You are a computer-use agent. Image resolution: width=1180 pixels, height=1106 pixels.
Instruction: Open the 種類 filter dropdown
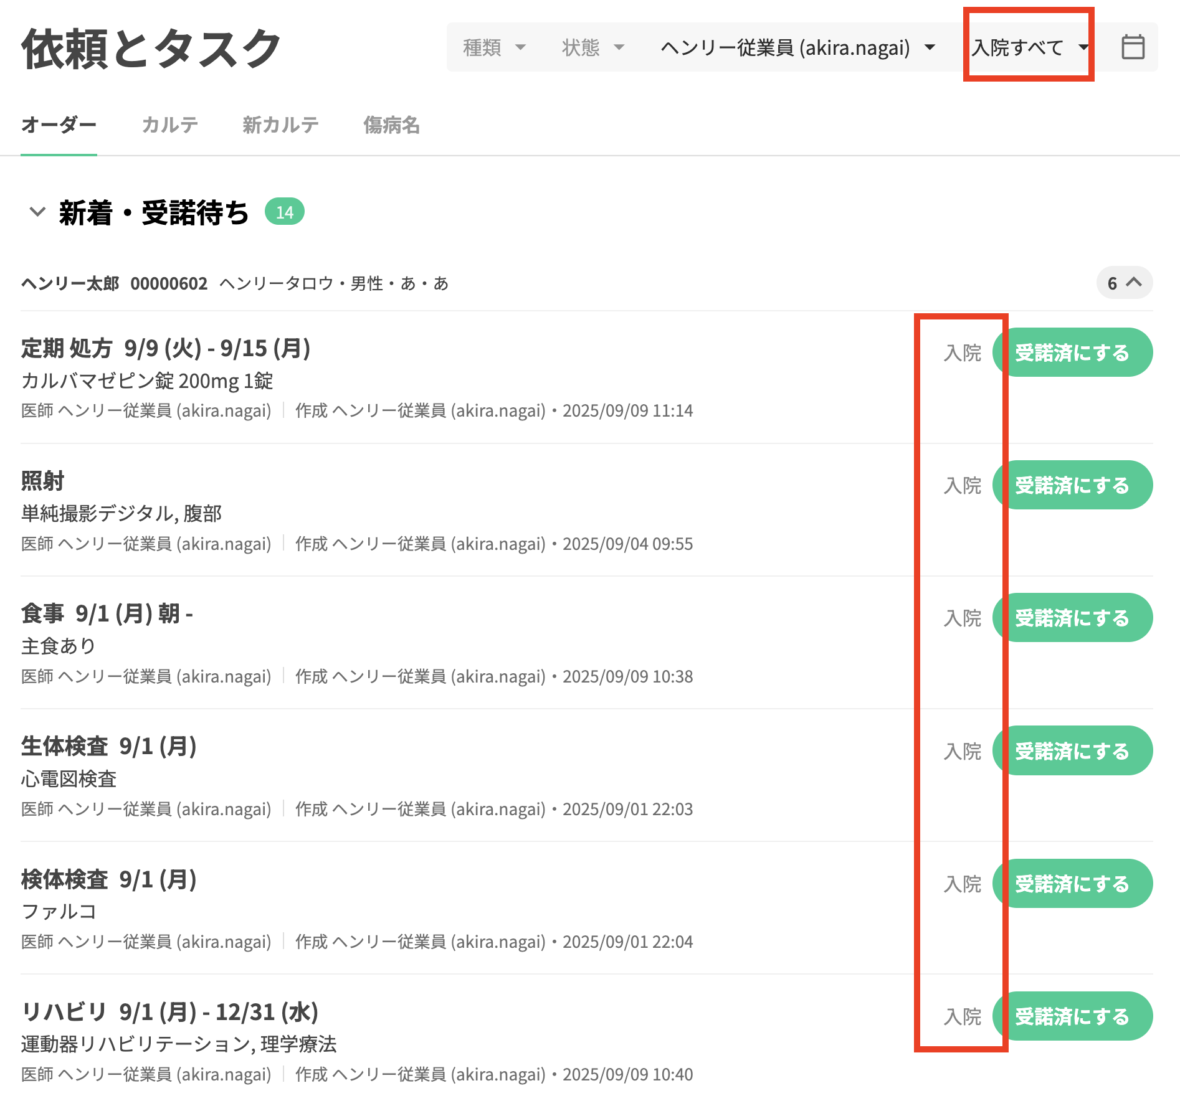(494, 47)
